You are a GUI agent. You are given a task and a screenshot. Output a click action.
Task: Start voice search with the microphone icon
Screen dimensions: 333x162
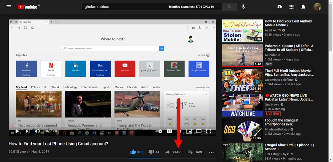[x=243, y=7]
